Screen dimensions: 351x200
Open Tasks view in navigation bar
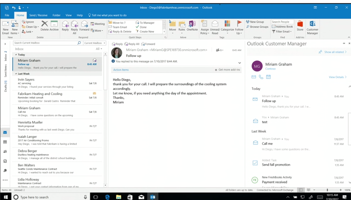coord(5,161)
